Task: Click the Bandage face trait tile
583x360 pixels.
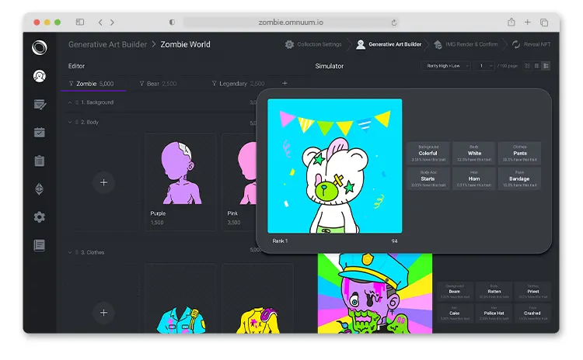Action: pos(519,178)
